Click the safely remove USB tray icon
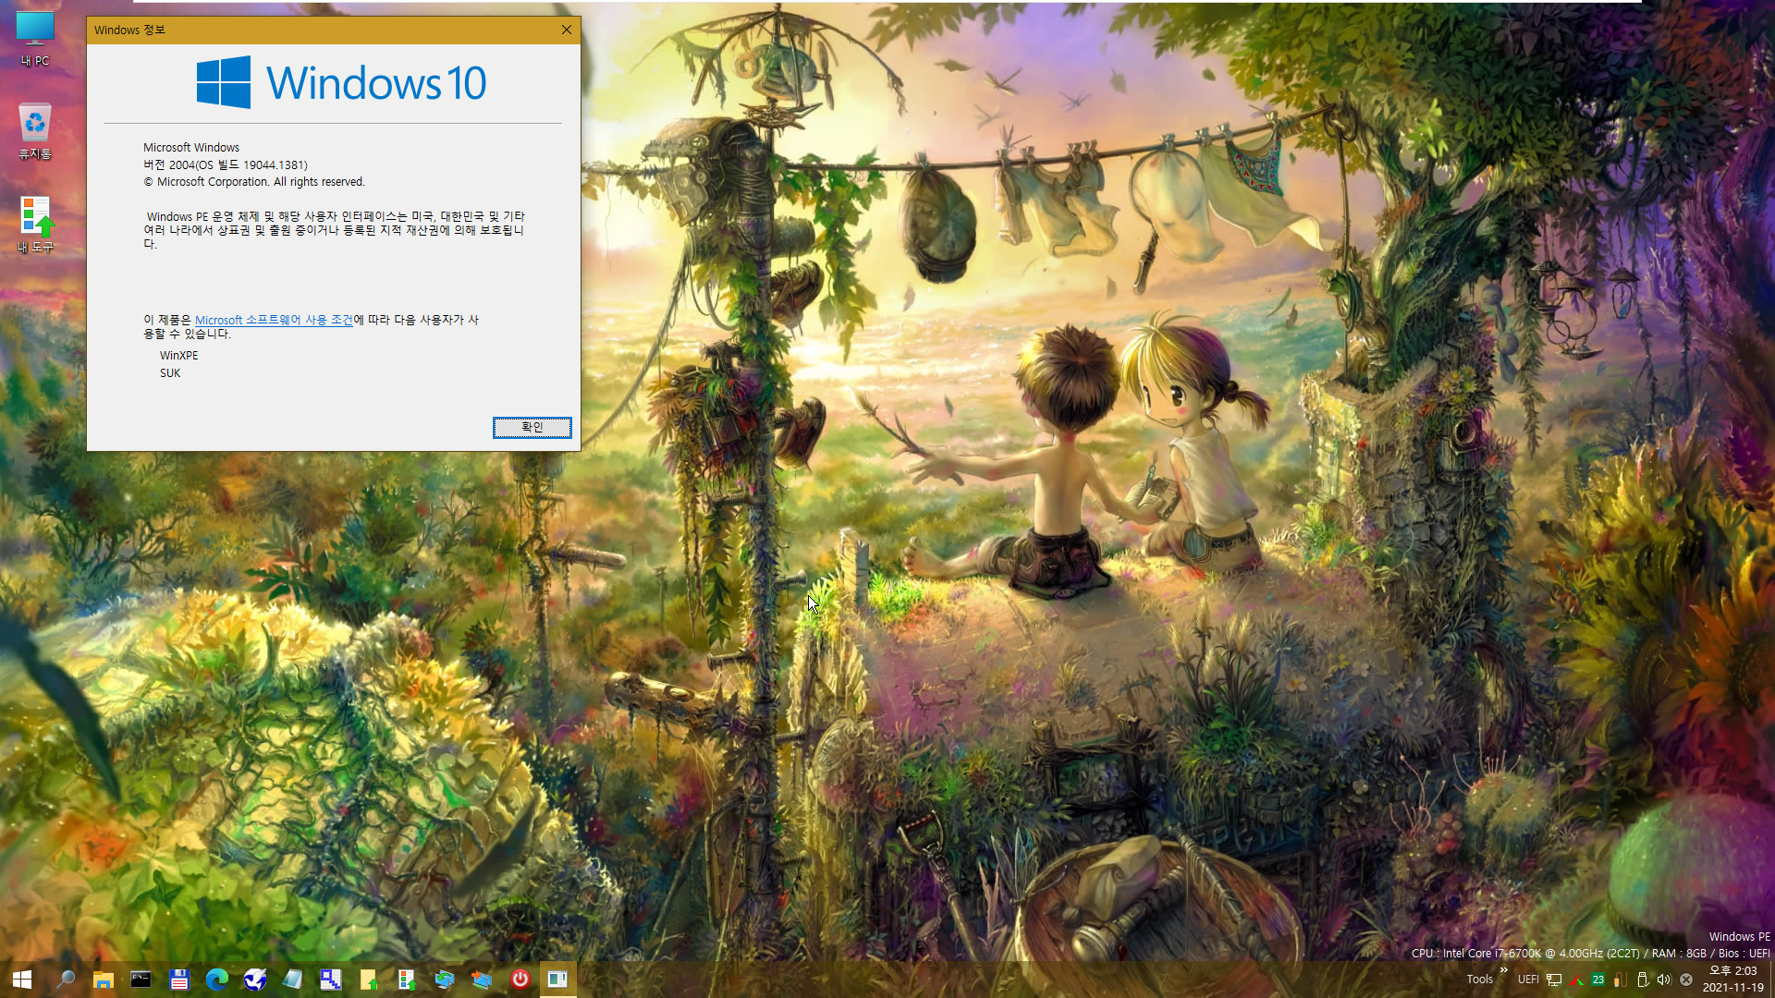Viewport: 1775px width, 998px height. (1643, 980)
